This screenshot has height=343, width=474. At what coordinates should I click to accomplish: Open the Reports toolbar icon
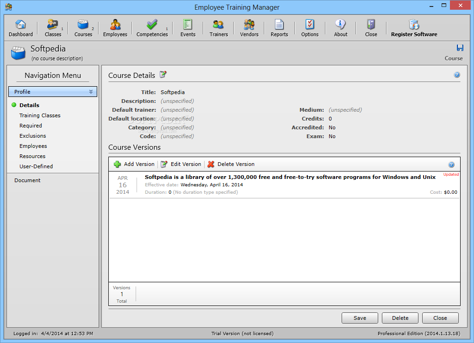coord(279,24)
